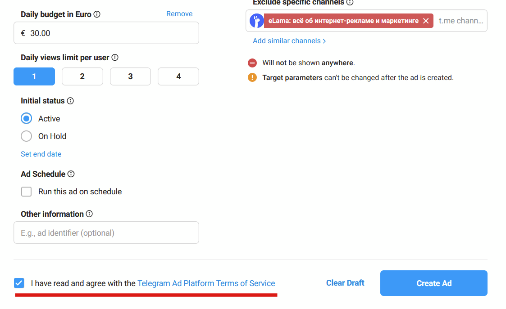Focus the Other information ad identifier field
This screenshot has width=506, height=309.
[x=106, y=233]
